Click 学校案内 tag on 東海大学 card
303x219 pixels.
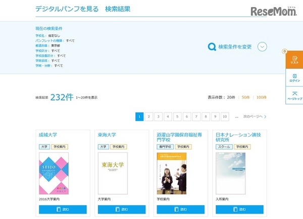click(x=119, y=147)
